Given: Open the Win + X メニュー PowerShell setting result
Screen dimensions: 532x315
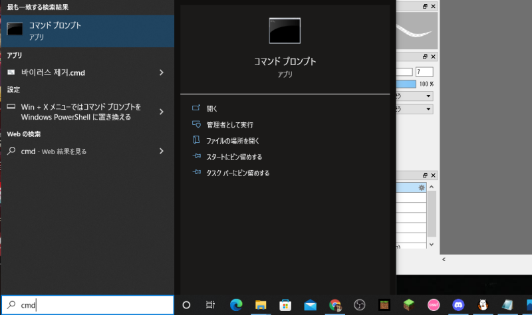Looking at the screenshot, I should pos(76,112).
